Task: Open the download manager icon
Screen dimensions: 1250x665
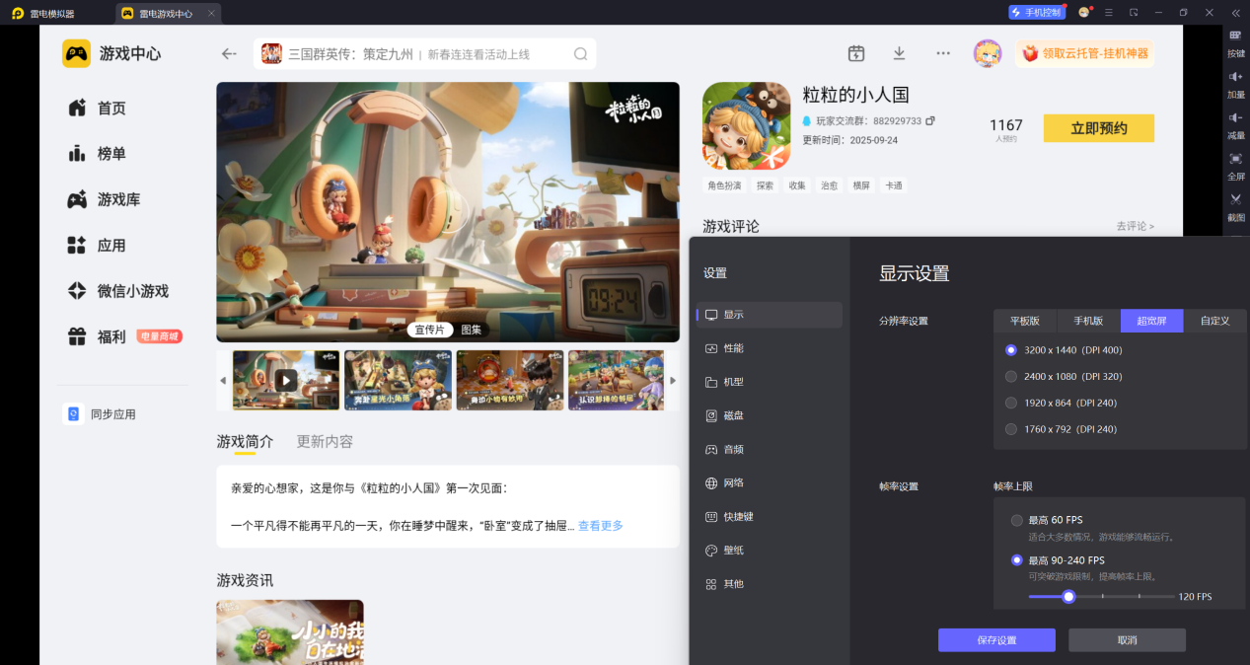Action: pyautogui.click(x=899, y=53)
